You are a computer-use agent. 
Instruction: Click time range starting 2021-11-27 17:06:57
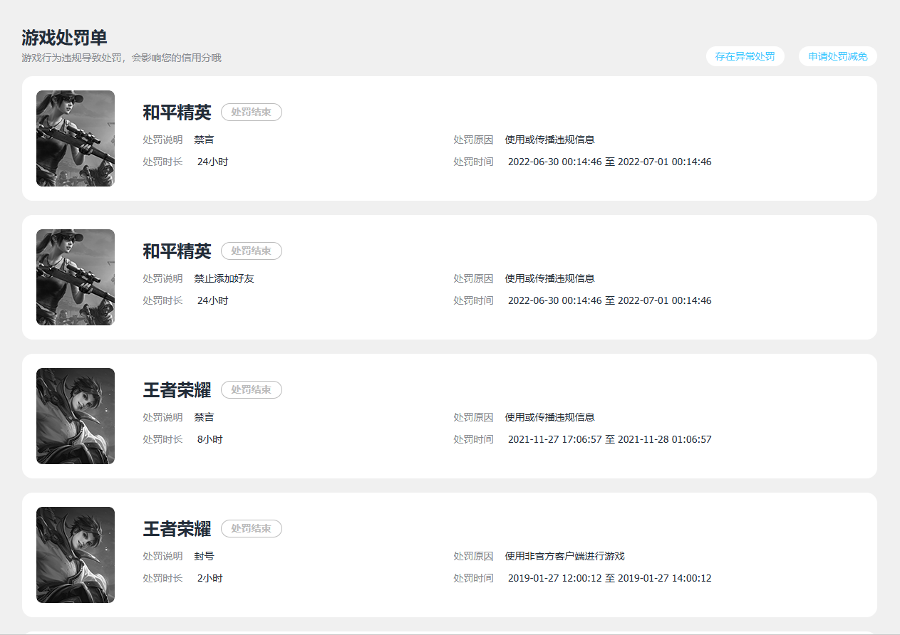(x=610, y=439)
